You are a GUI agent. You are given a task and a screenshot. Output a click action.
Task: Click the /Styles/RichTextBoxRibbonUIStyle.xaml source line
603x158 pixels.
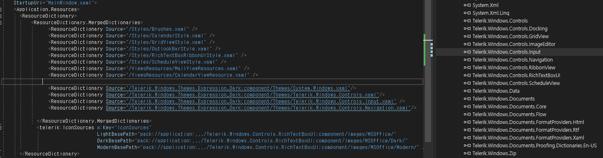pyautogui.click(x=148, y=55)
